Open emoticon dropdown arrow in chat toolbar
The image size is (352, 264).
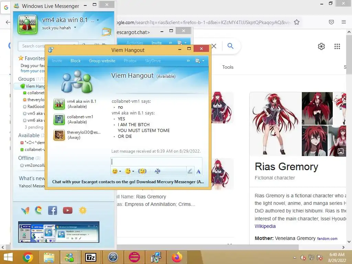(120, 172)
